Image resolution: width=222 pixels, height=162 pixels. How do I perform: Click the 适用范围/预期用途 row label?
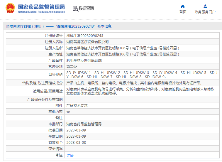(48, 91)
